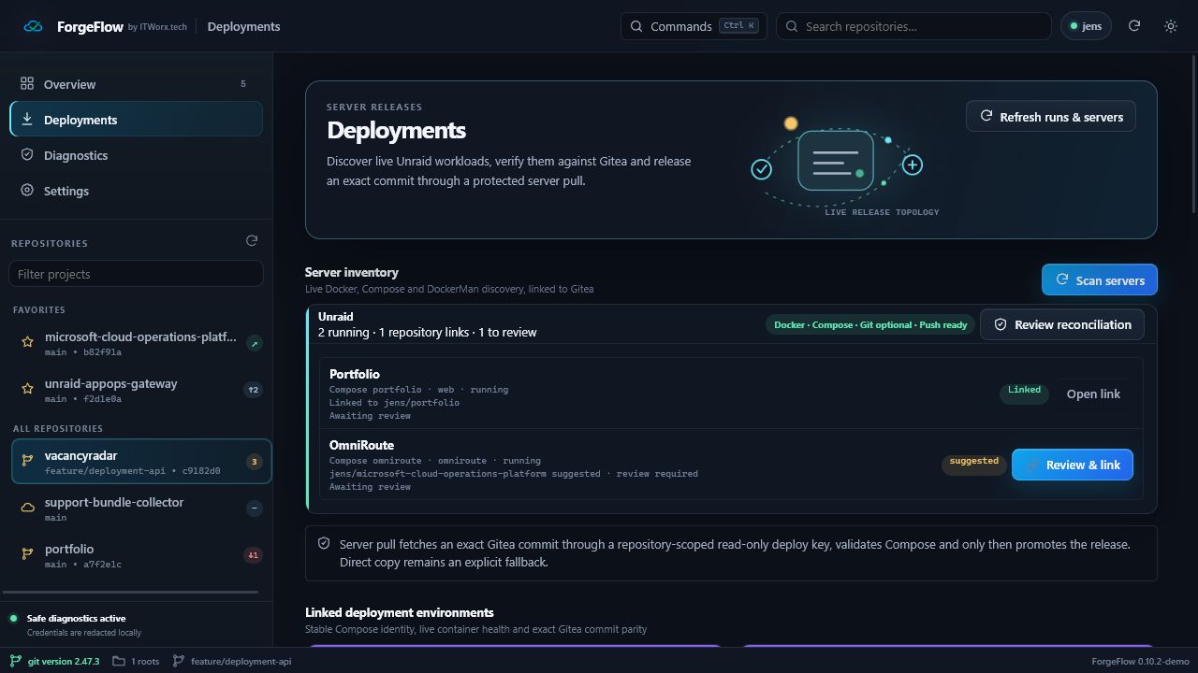This screenshot has width=1198, height=673.
Task: Click the cloud icon of support-bundle-collector
Action: pyautogui.click(x=28, y=508)
